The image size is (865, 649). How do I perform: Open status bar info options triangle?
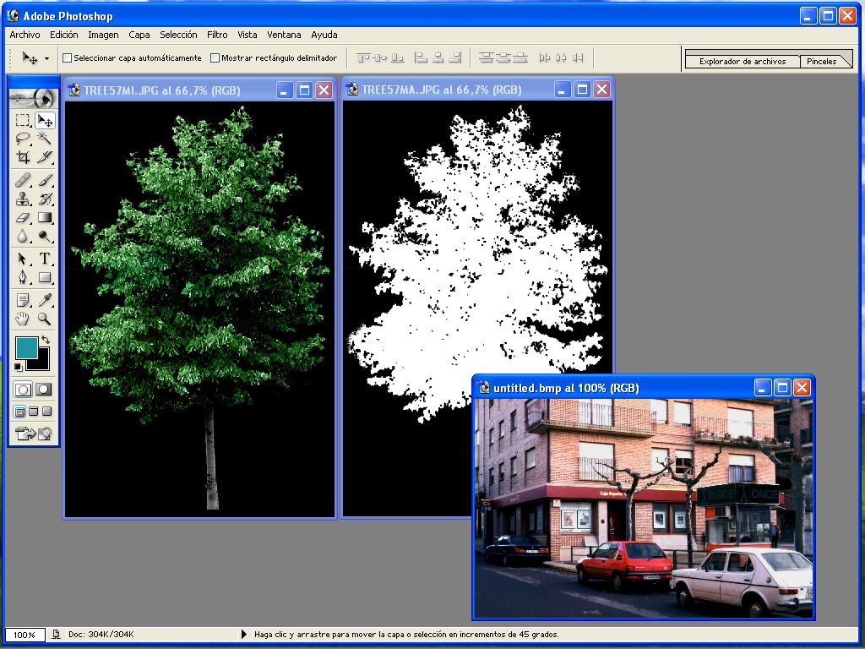(x=244, y=634)
